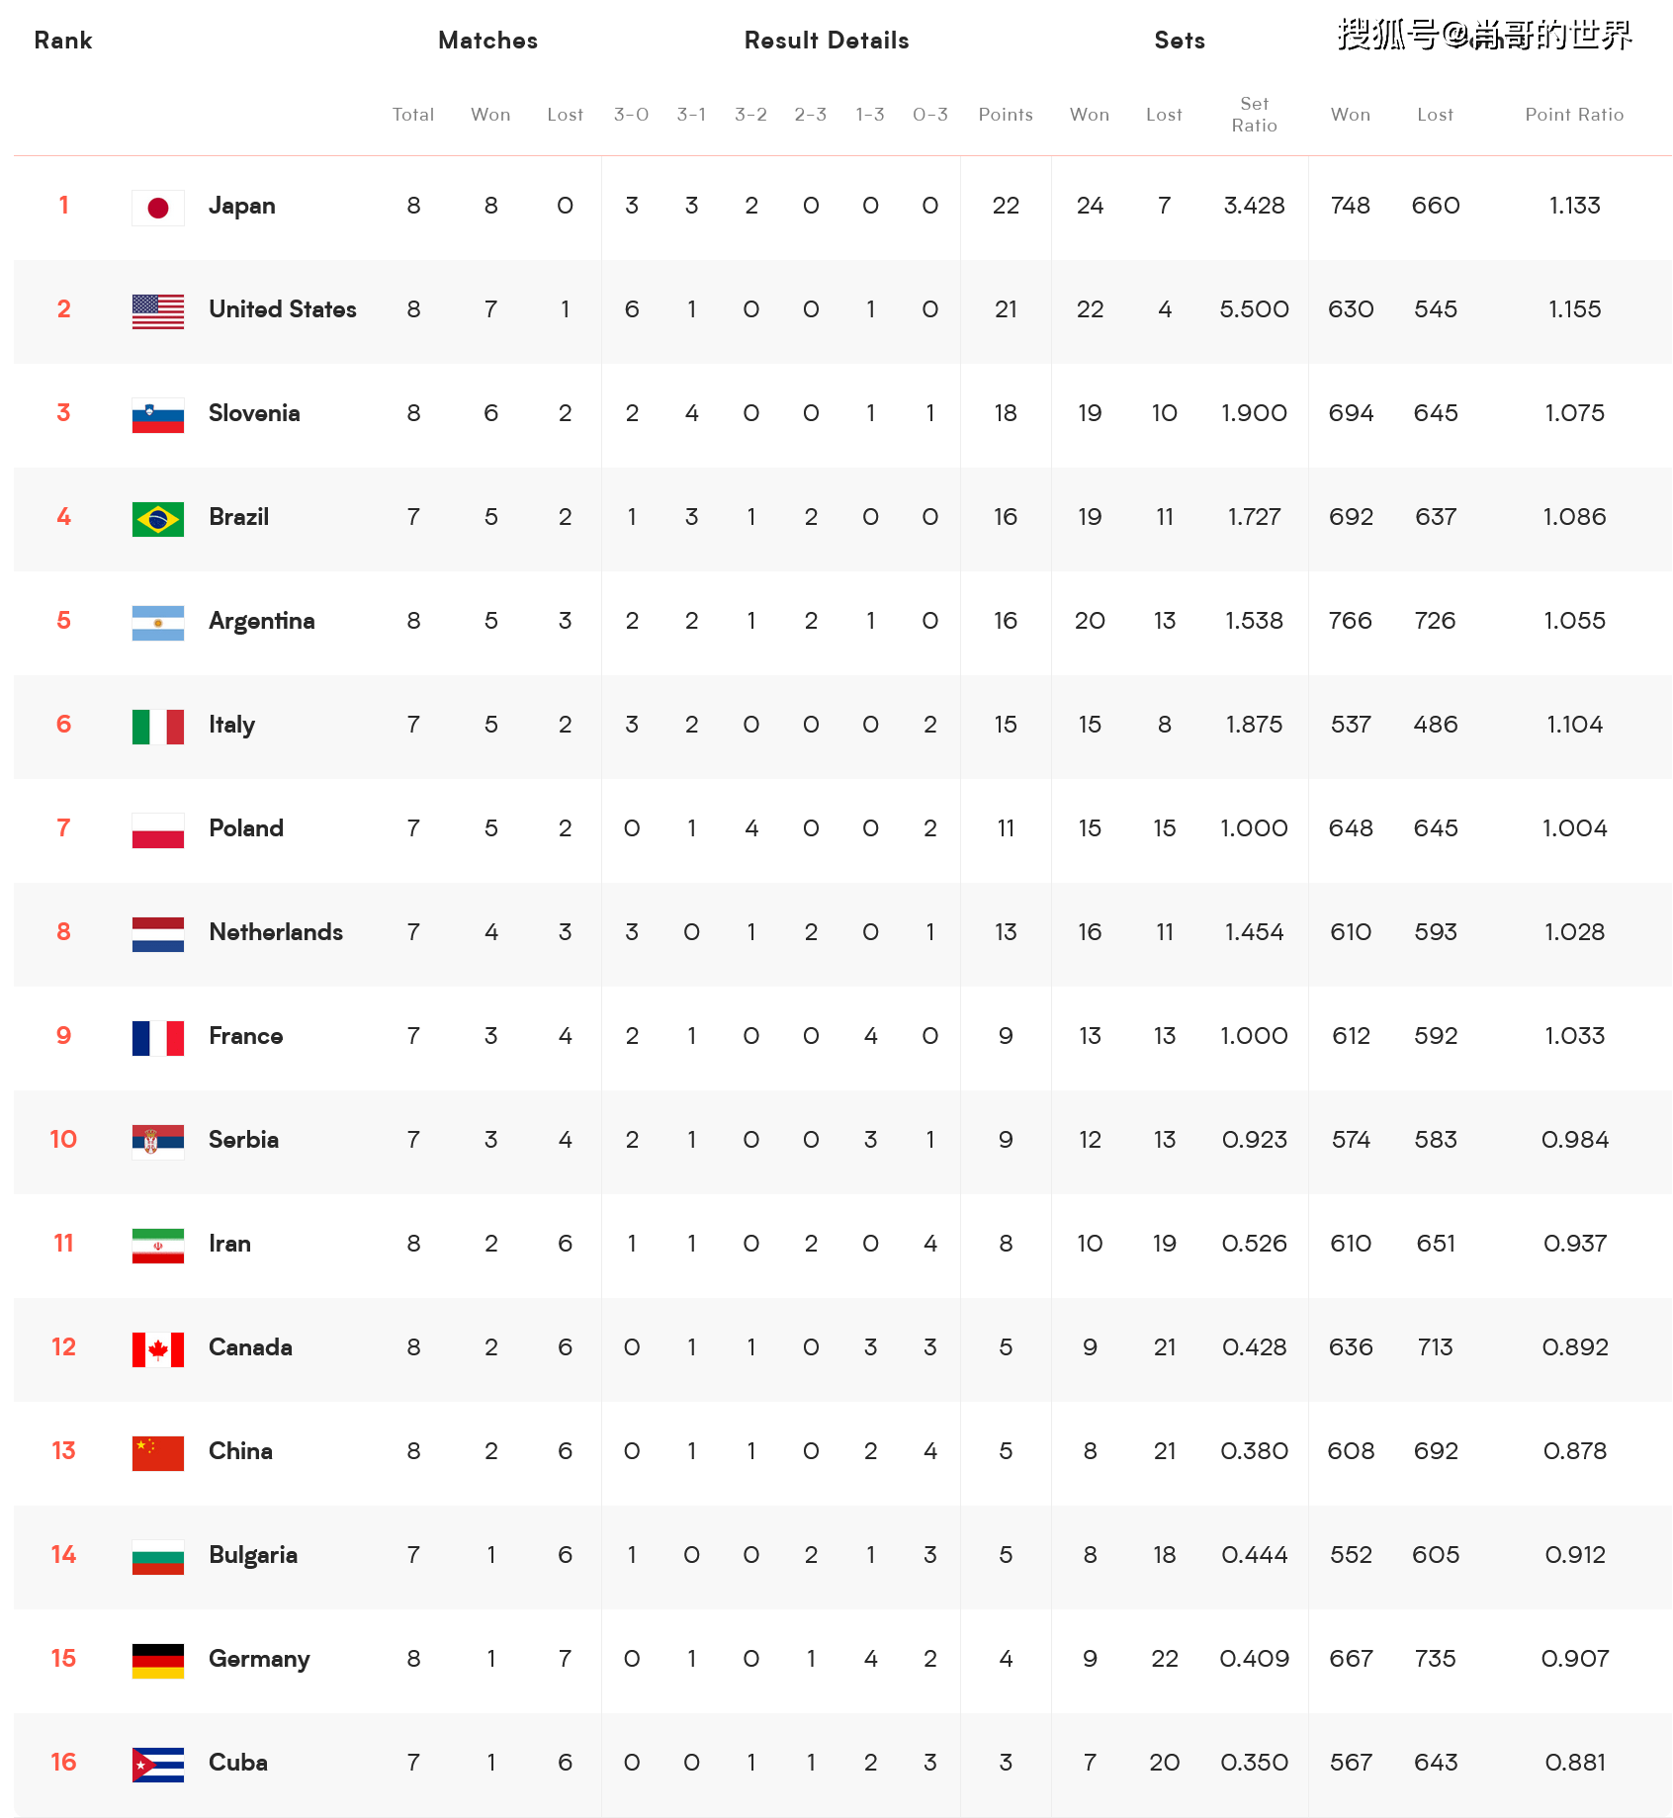1673x1818 pixels.
Task: Click the Germany flag icon
Action: (158, 1661)
